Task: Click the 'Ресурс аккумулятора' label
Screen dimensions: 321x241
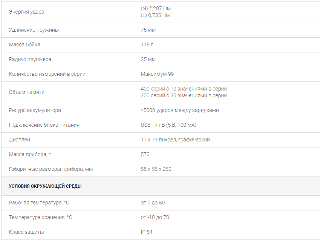Action: click(35, 110)
